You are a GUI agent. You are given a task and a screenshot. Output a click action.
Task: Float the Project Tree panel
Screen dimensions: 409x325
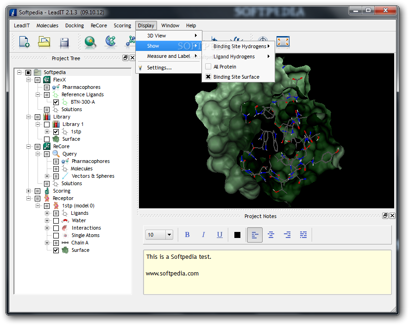(x=126, y=58)
